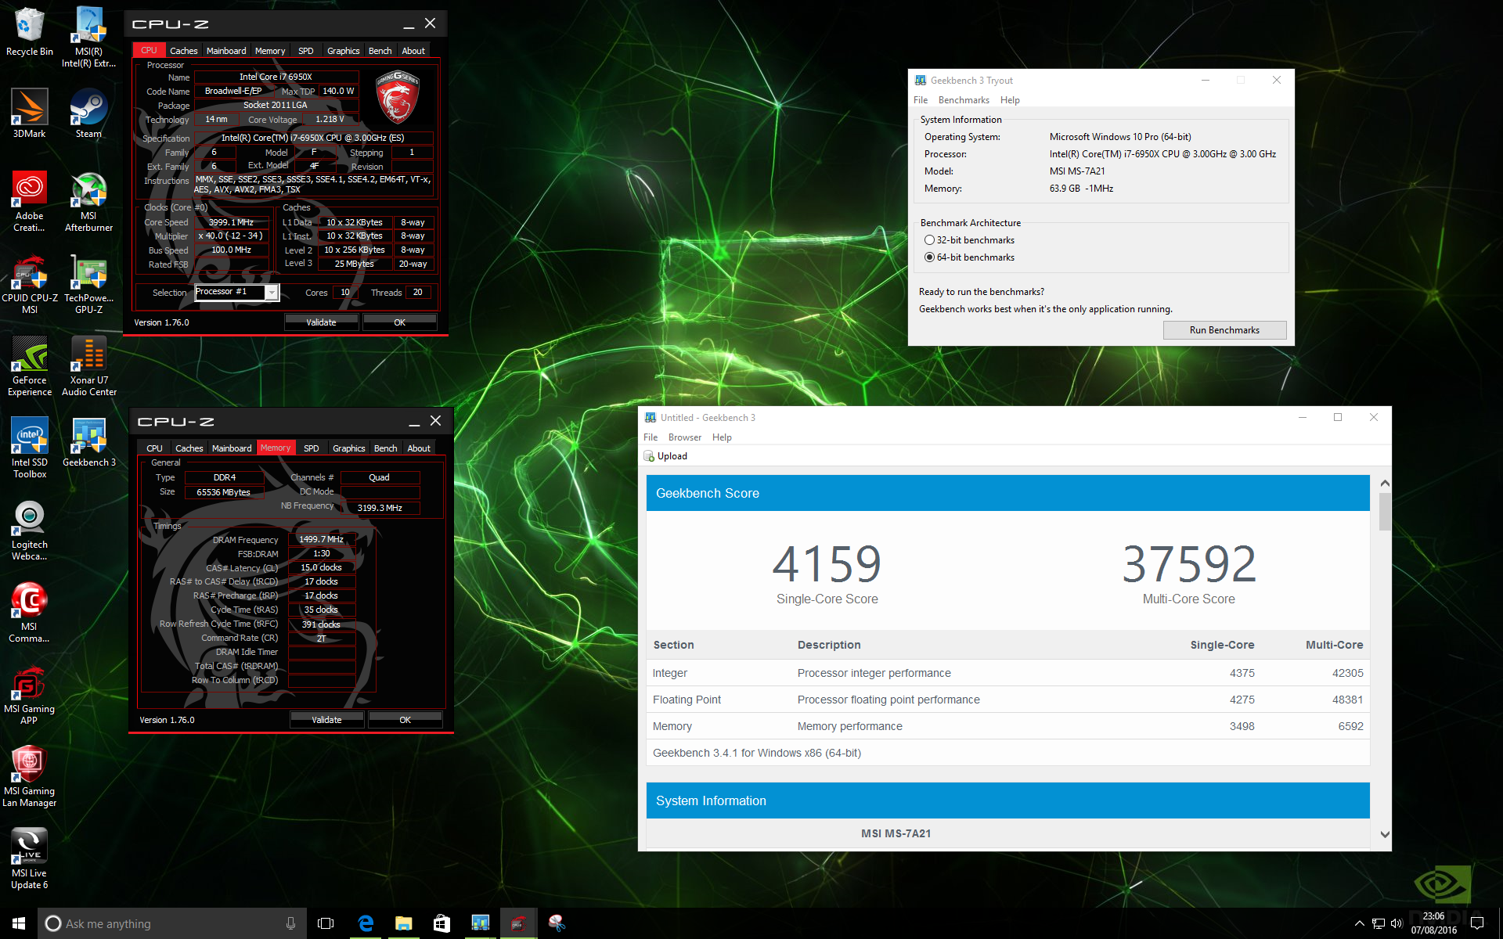The image size is (1503, 939).
Task: Open Windows Store from the taskbar
Action: pyautogui.click(x=442, y=923)
